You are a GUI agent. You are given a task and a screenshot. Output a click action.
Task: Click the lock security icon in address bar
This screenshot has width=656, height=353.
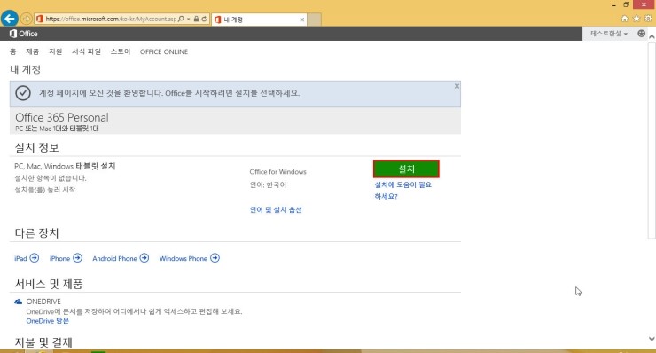click(x=196, y=19)
